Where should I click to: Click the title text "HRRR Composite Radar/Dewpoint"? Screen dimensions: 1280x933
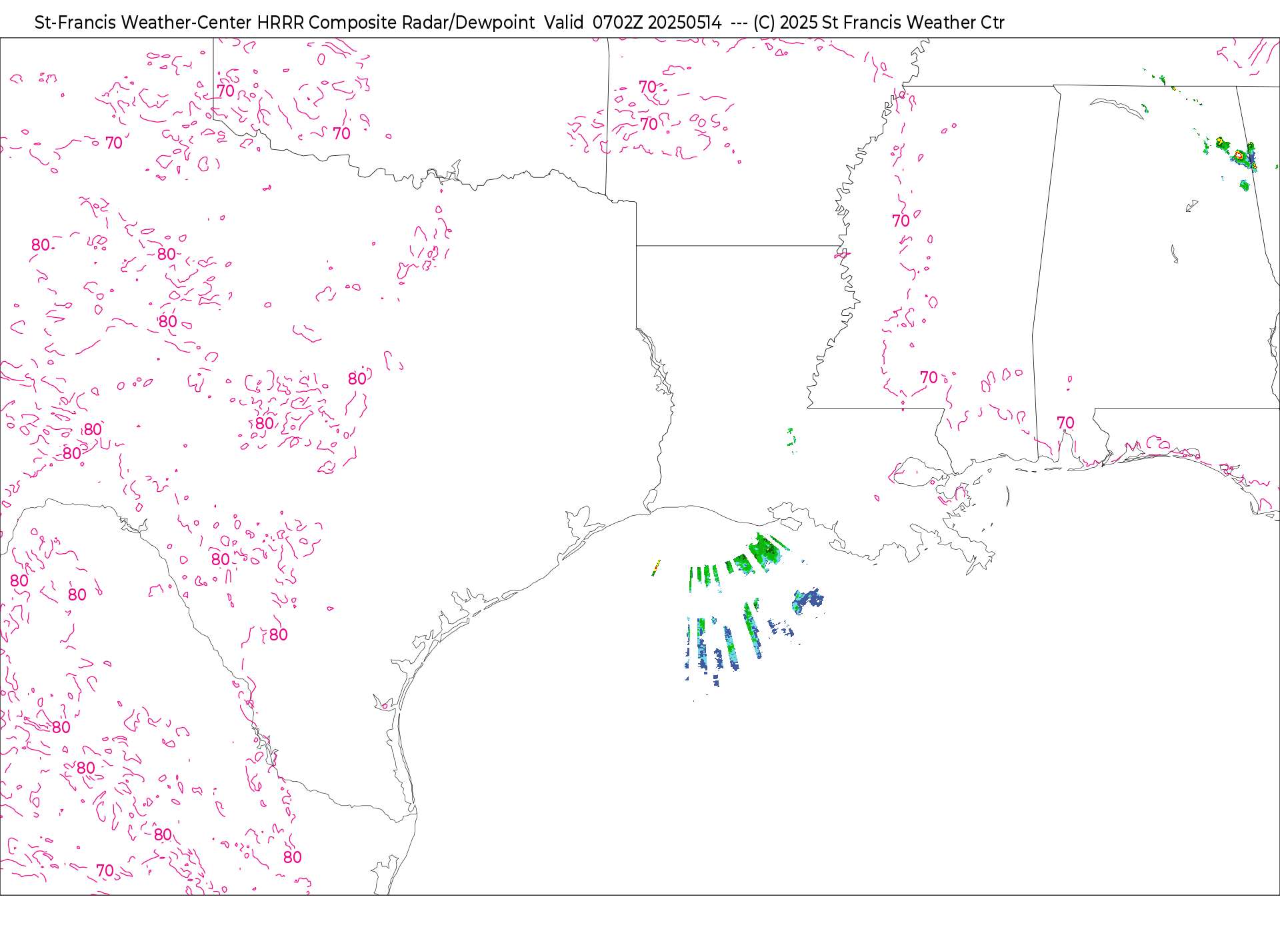(395, 23)
